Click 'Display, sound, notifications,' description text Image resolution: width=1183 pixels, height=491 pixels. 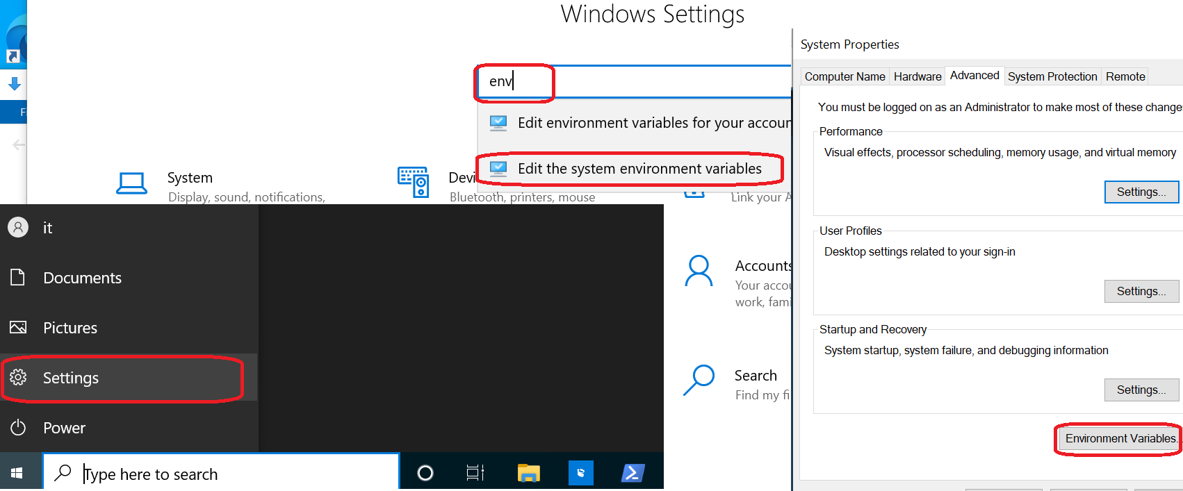click(x=246, y=197)
